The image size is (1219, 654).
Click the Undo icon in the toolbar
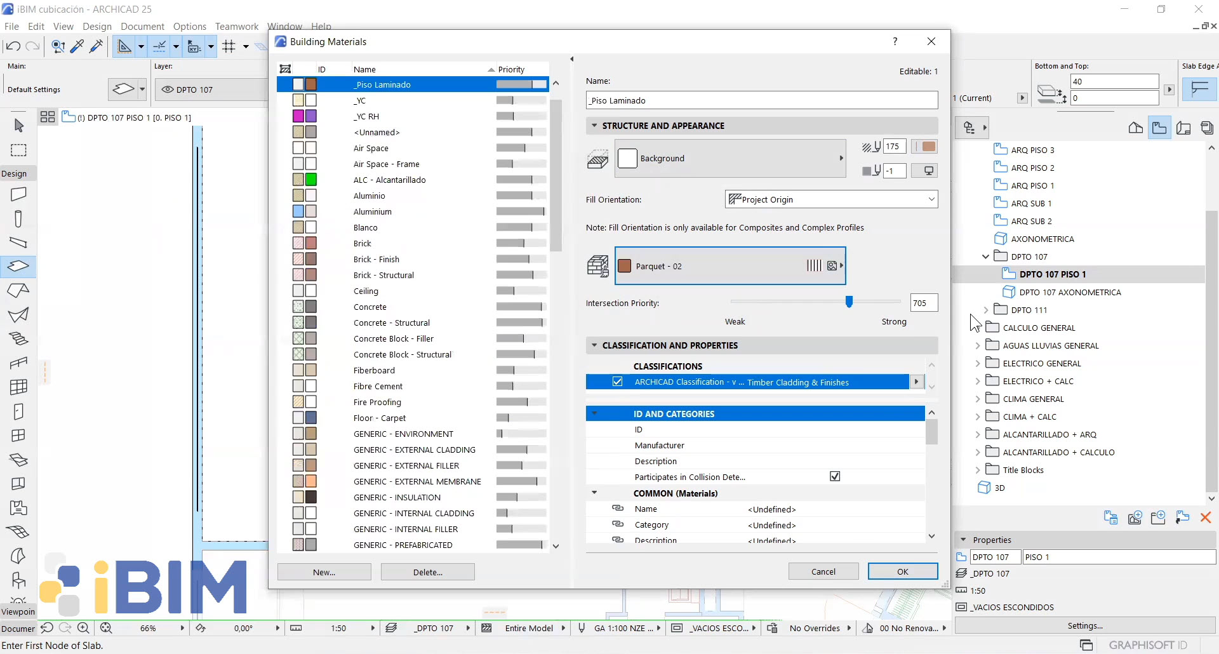point(13,46)
